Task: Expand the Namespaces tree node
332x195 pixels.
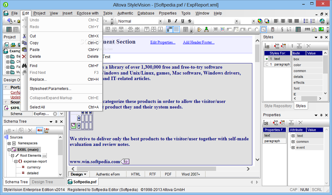Action: [9, 143]
